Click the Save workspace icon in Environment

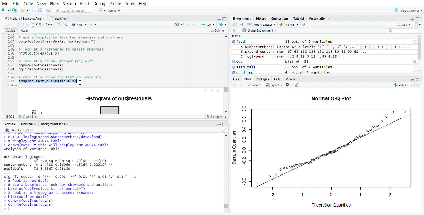tap(241, 24)
